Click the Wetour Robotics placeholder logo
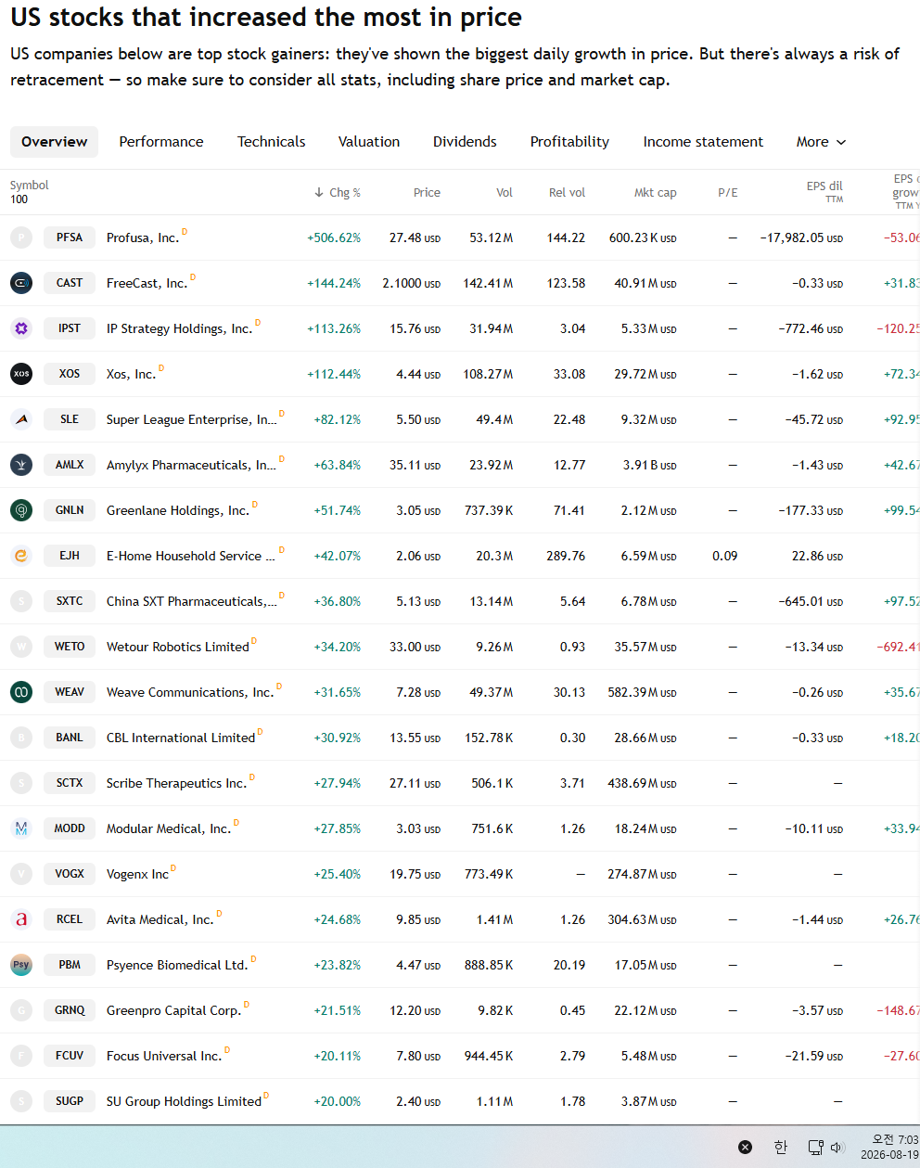This screenshot has width=920, height=1168. [x=21, y=647]
